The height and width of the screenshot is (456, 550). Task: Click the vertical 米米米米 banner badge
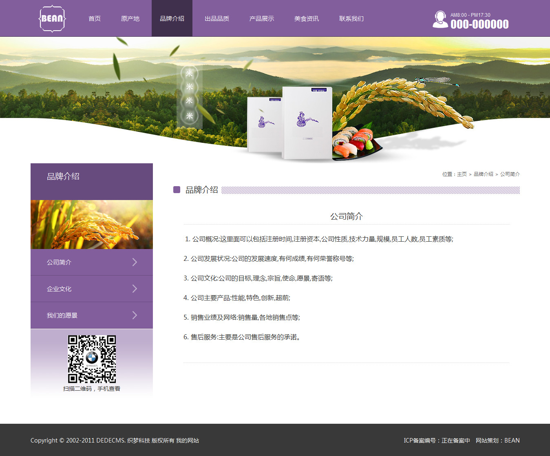pyautogui.click(x=189, y=95)
